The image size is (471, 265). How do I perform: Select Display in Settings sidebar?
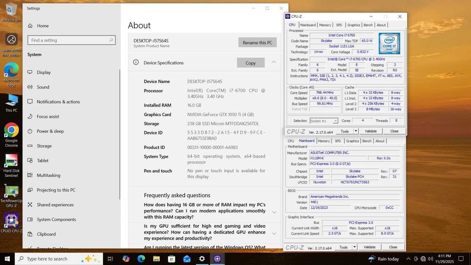71,72
